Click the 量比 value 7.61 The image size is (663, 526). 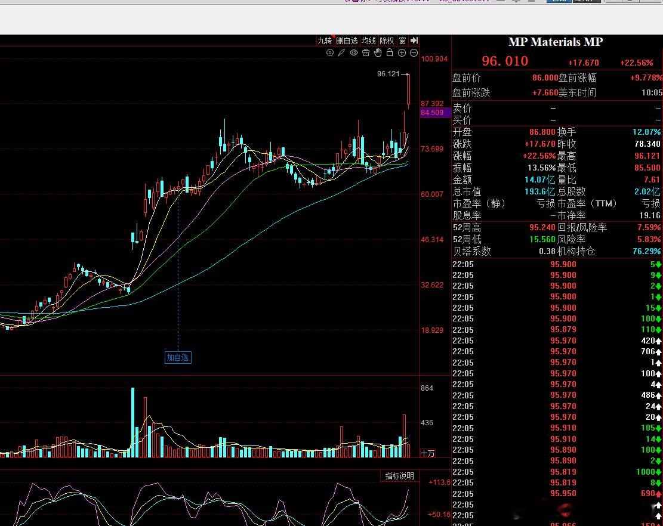(652, 180)
